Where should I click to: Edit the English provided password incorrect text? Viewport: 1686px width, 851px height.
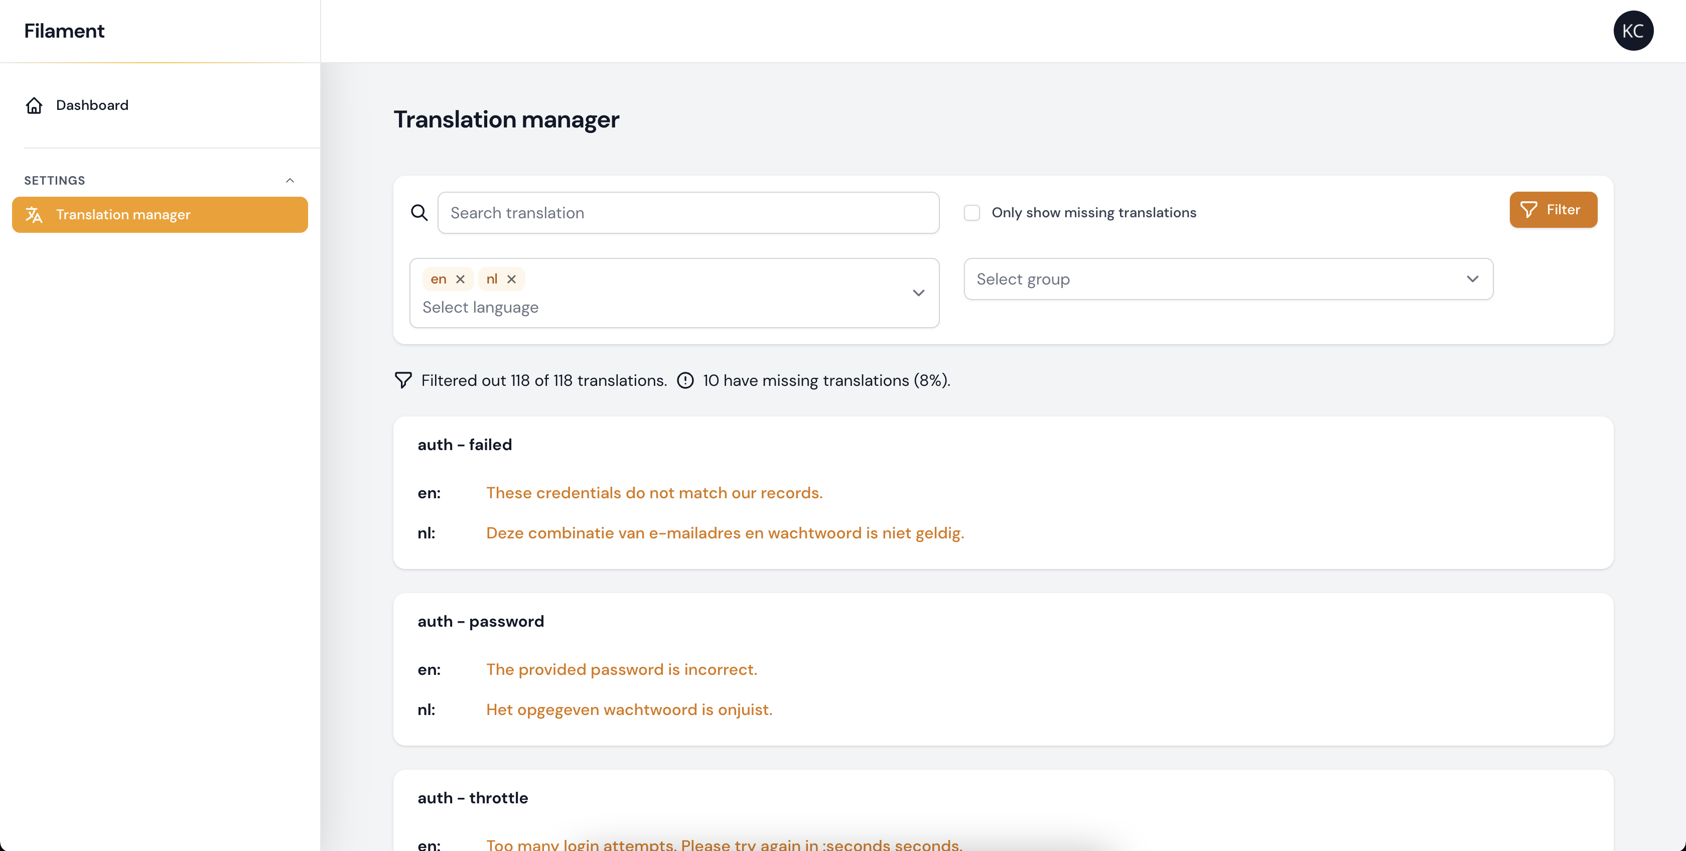pos(621,670)
